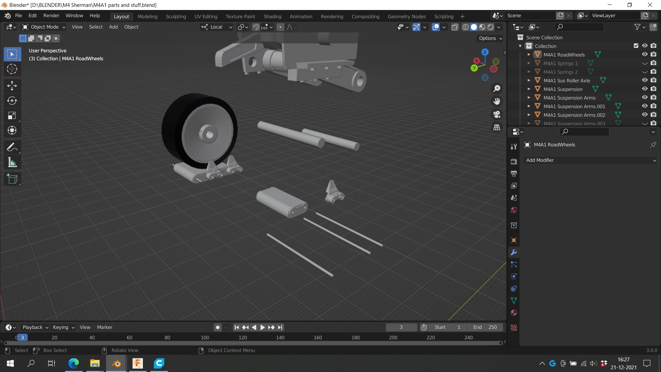The image size is (661, 372).
Task: Pick the Add Cube tool
Action: [x=12, y=179]
